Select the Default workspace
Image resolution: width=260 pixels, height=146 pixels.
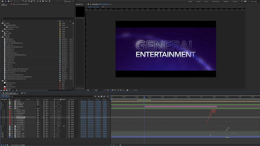pos(190,1)
